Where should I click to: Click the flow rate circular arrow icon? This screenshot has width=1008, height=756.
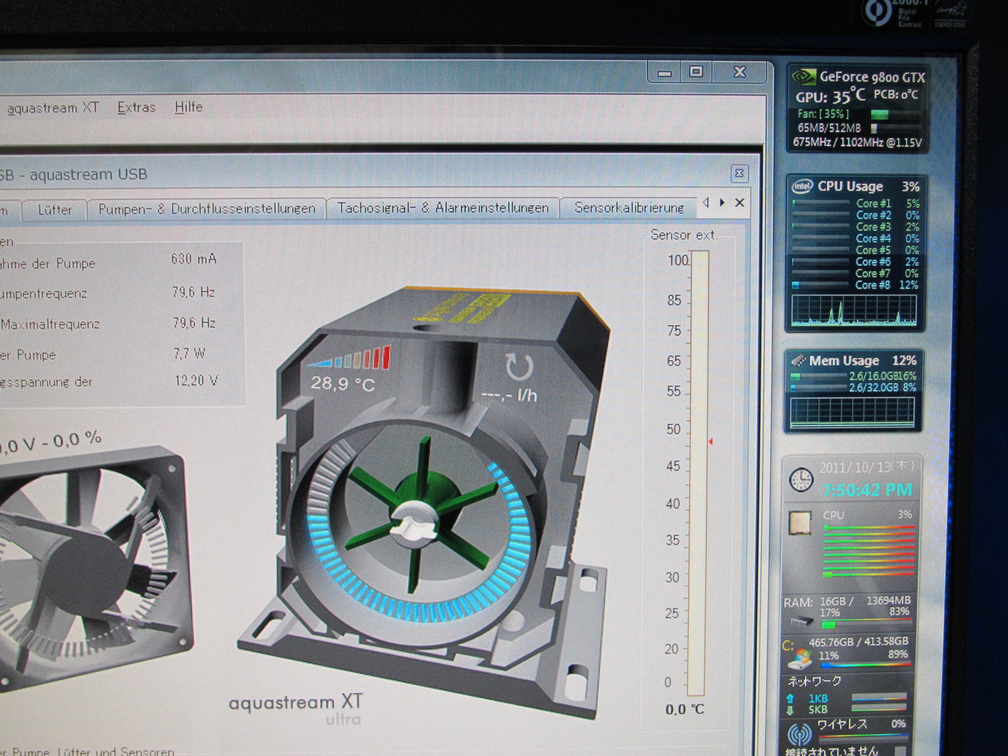coord(519,368)
